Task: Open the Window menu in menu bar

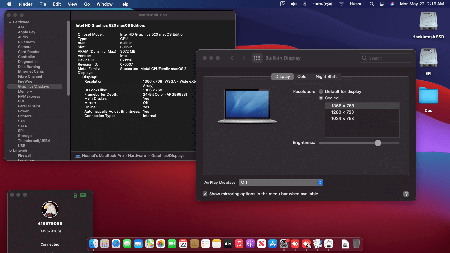Action: [104, 4]
